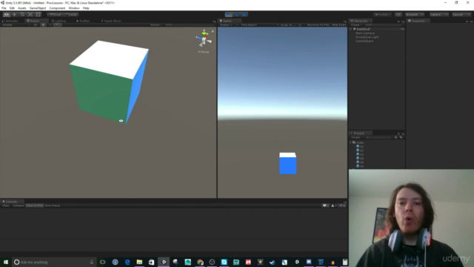Screen dimensions: 474x267
Task: Select Directional Light in Hierarchy
Action: click(367, 37)
